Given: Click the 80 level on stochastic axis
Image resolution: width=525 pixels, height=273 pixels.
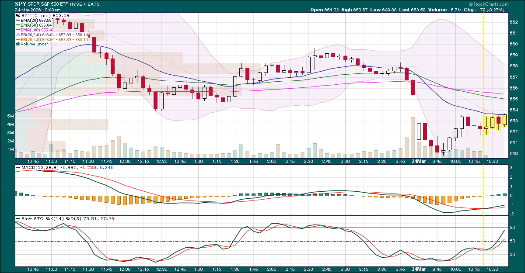Looking at the screenshot, I should [x=513, y=228].
